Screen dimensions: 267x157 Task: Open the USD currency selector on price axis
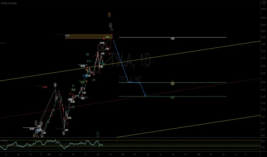click(x=264, y=3)
